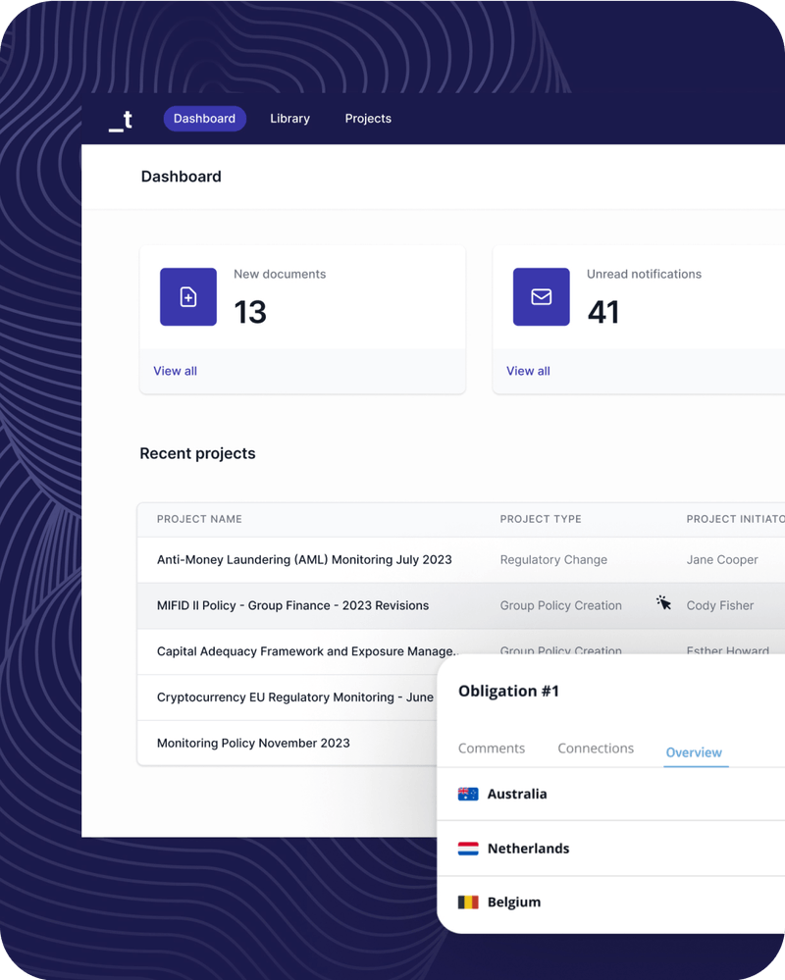Click the new documents file icon
The width and height of the screenshot is (785, 980).
[187, 296]
